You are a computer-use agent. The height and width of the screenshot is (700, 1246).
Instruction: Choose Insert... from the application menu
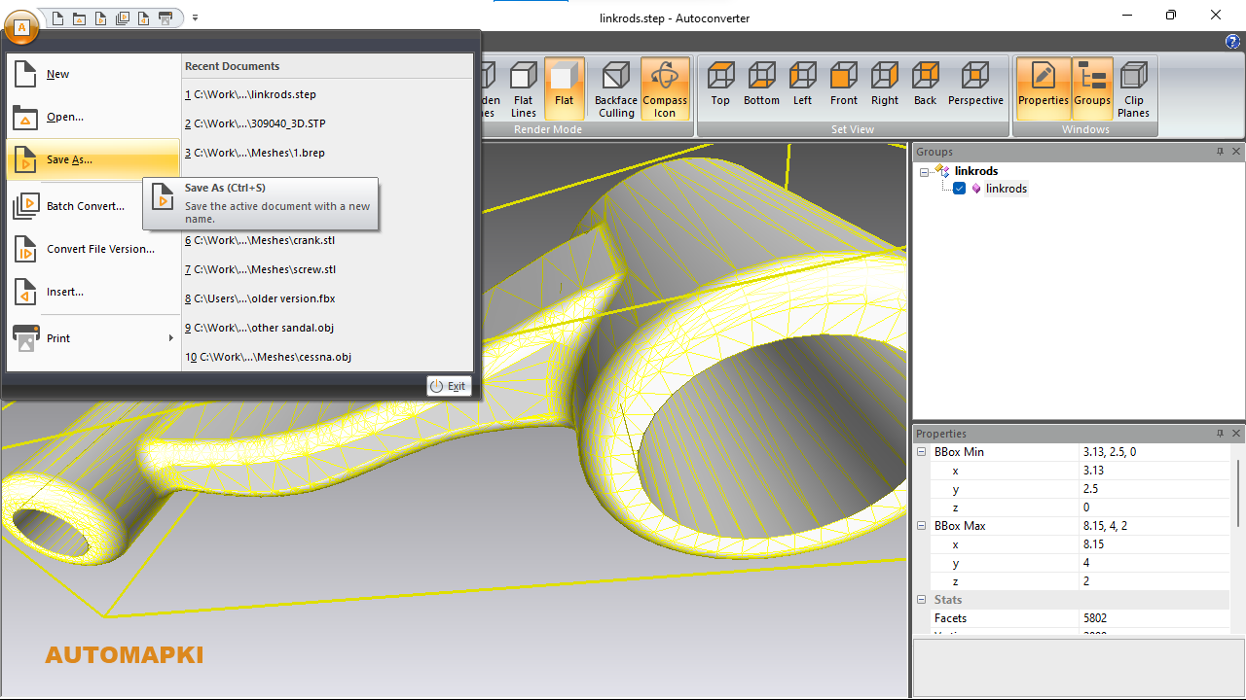pos(93,292)
